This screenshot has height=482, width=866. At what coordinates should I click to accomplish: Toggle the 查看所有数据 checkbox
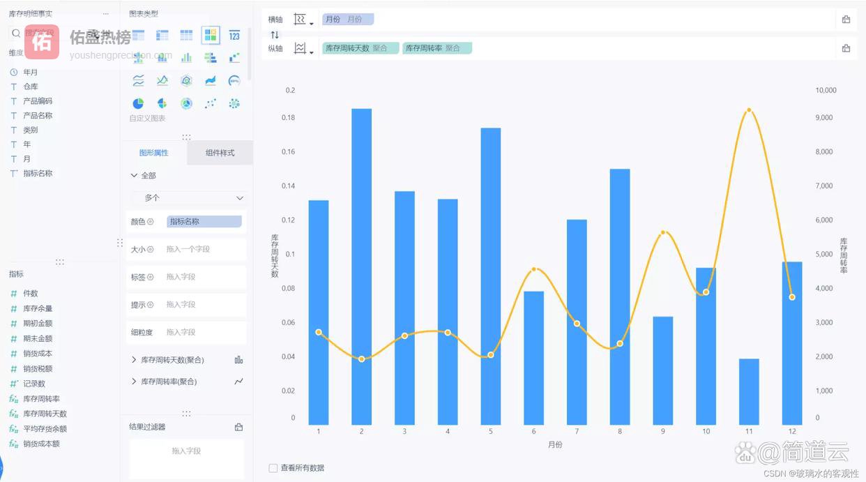(273, 468)
